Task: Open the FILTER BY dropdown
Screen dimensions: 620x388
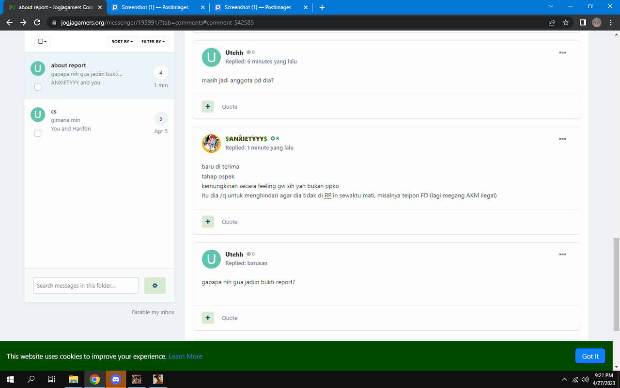Action: pos(153,42)
